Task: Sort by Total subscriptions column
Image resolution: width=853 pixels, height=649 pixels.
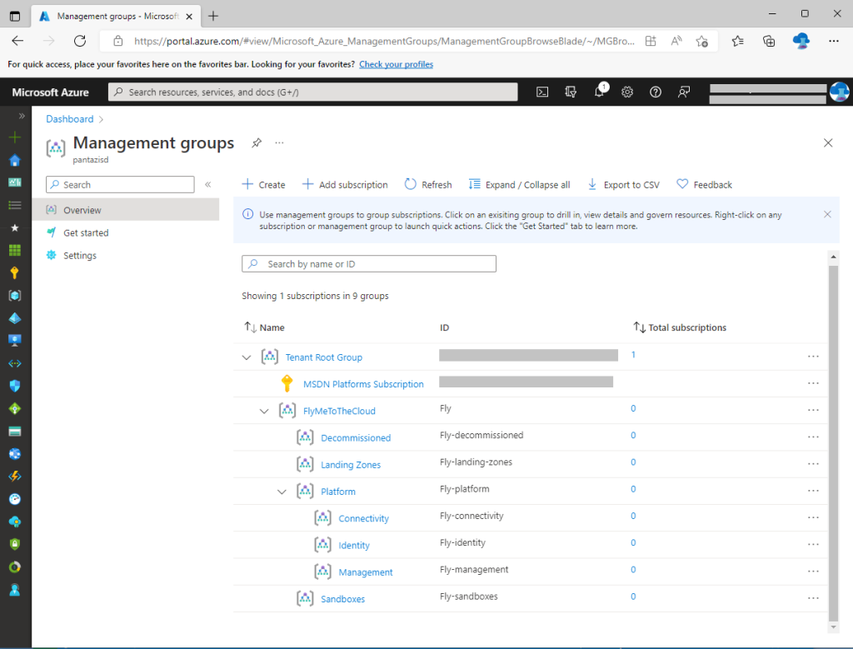Action: tap(680, 327)
